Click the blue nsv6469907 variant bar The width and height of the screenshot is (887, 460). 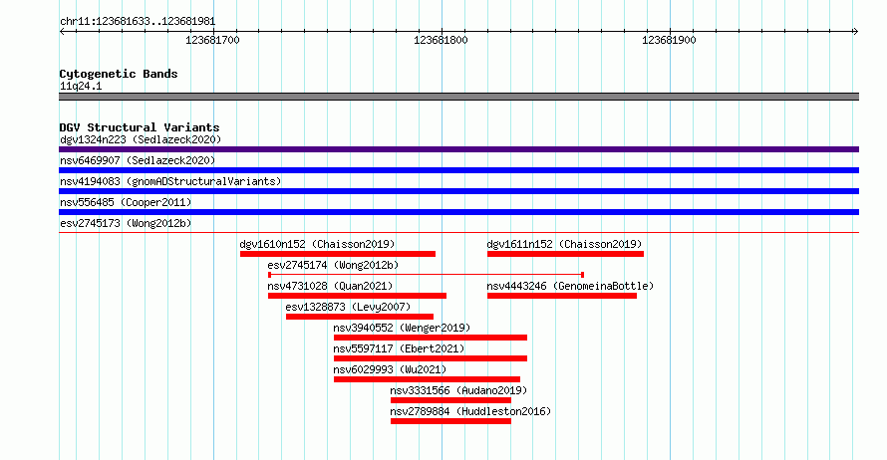pyautogui.click(x=458, y=170)
